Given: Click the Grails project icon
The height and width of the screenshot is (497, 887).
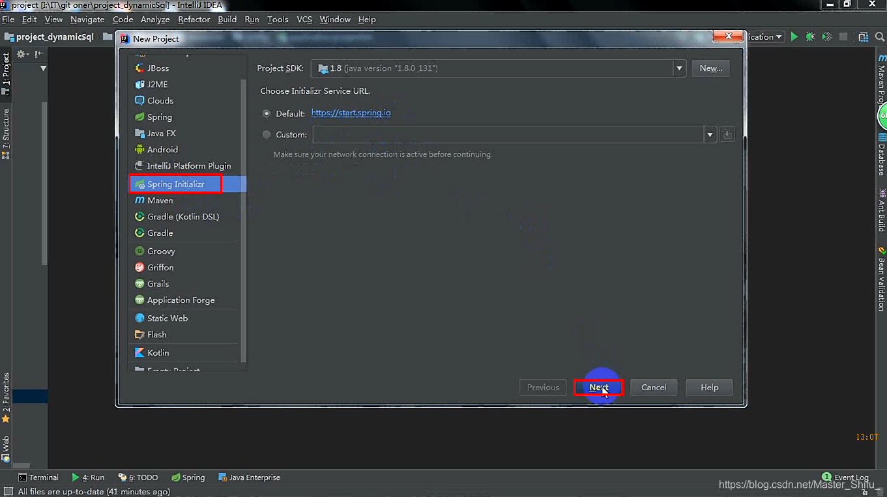Looking at the screenshot, I should (139, 283).
